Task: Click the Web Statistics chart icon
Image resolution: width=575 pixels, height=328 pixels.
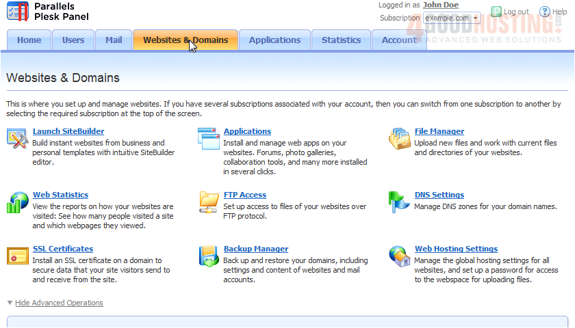Action: click(x=17, y=202)
